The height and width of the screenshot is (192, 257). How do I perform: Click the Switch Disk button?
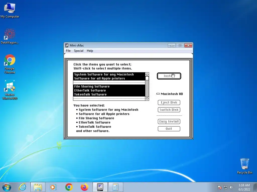169,110
